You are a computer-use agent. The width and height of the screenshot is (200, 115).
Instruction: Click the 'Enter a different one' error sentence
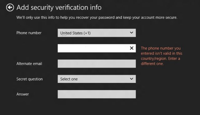pyautogui.click(x=160, y=61)
